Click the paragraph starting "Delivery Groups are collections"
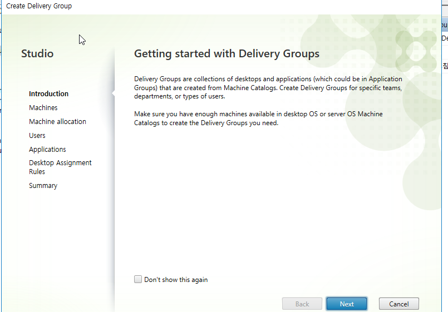This screenshot has height=312, width=448. 268,88
